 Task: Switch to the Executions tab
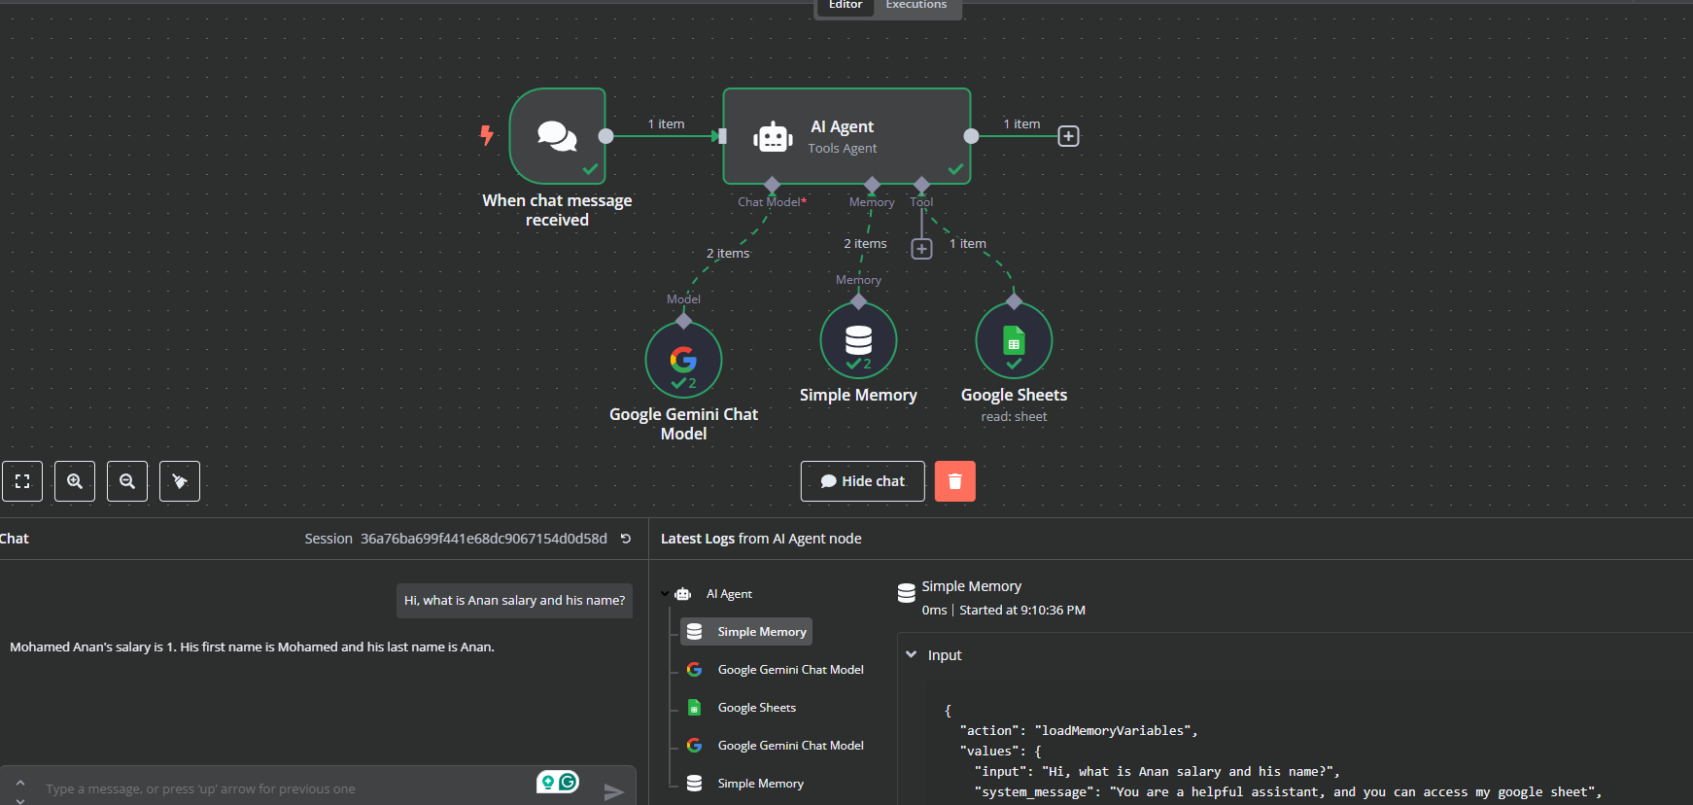(x=916, y=6)
